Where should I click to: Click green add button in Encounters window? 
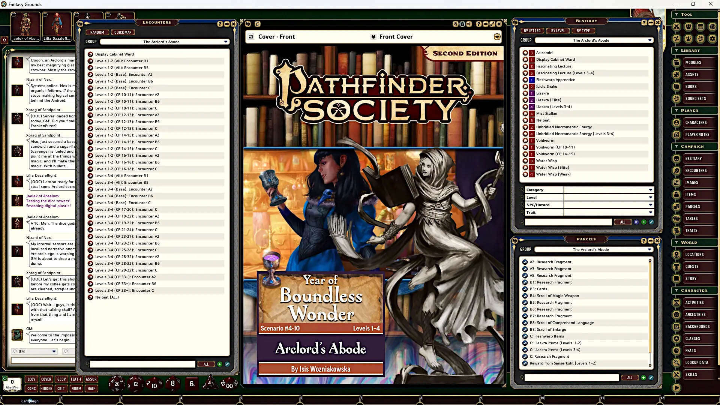coord(220,364)
